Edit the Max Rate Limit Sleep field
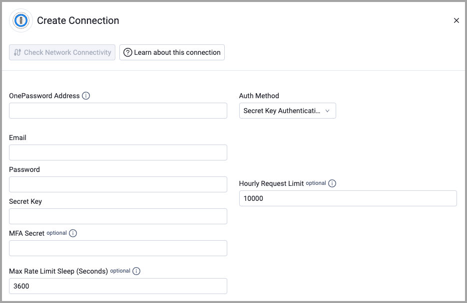Image resolution: width=467 pixels, height=303 pixels. pyautogui.click(x=118, y=286)
